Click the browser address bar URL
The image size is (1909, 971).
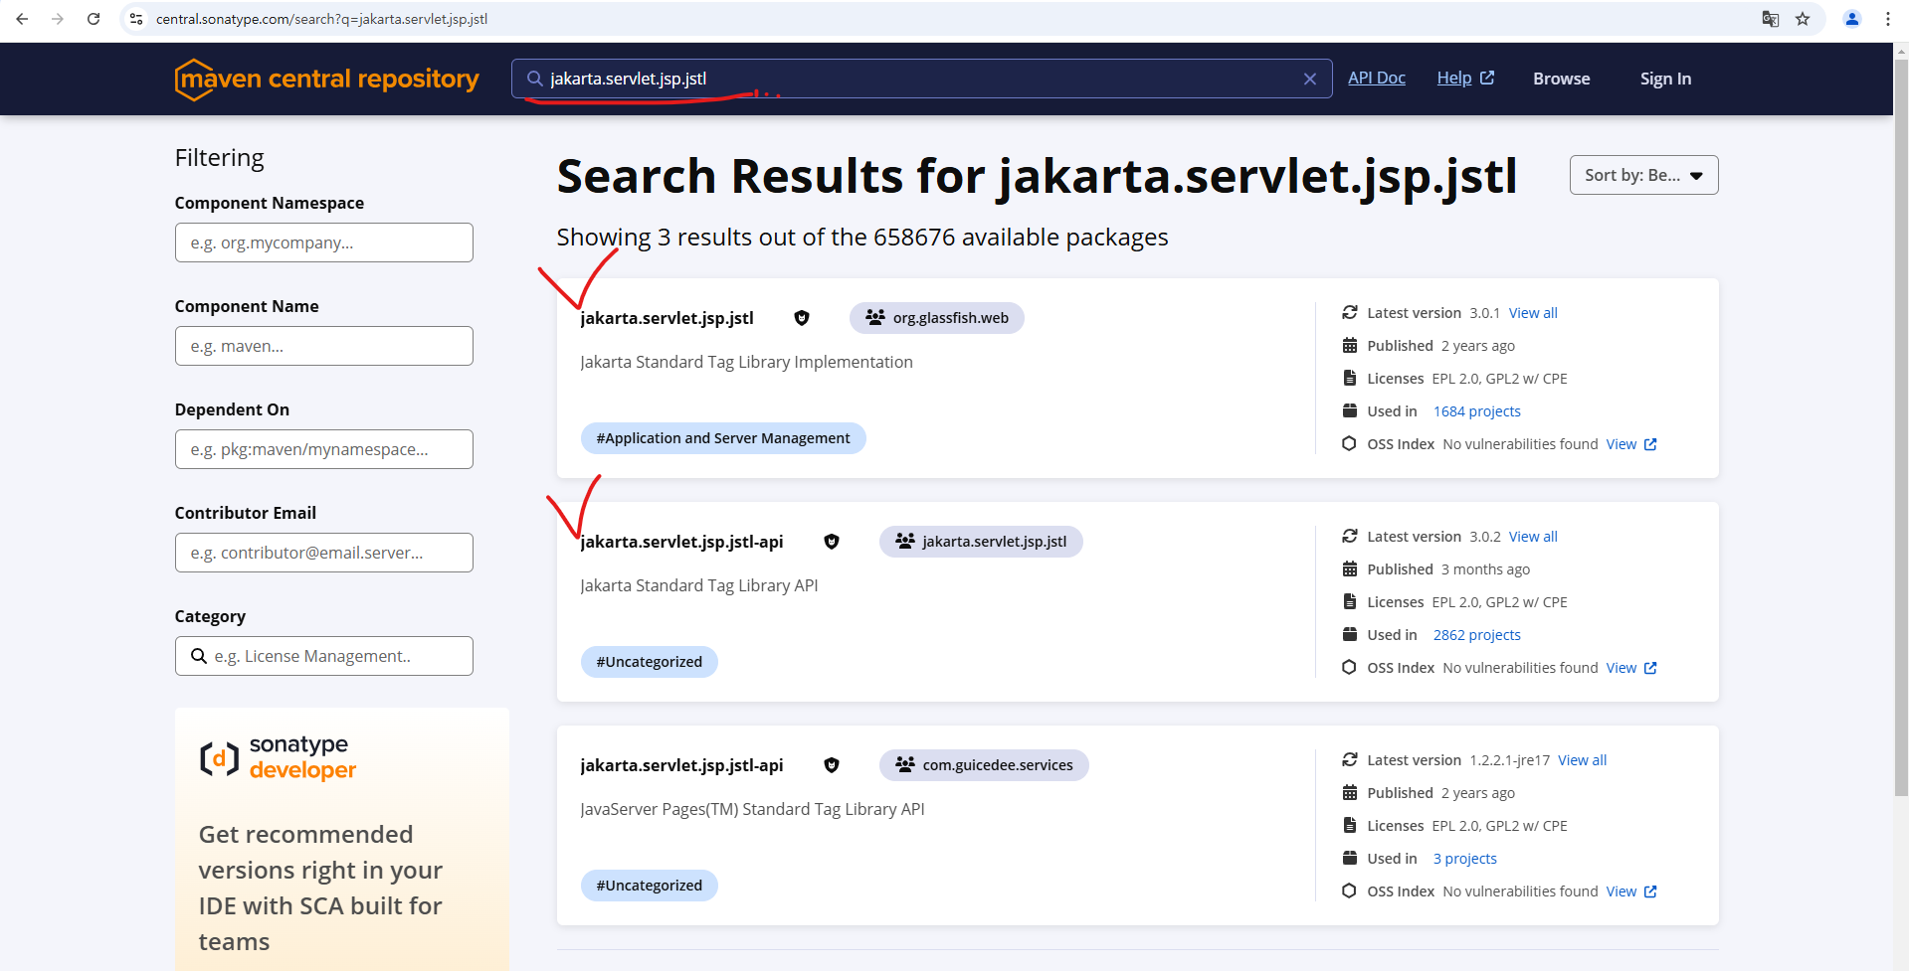coord(321,19)
